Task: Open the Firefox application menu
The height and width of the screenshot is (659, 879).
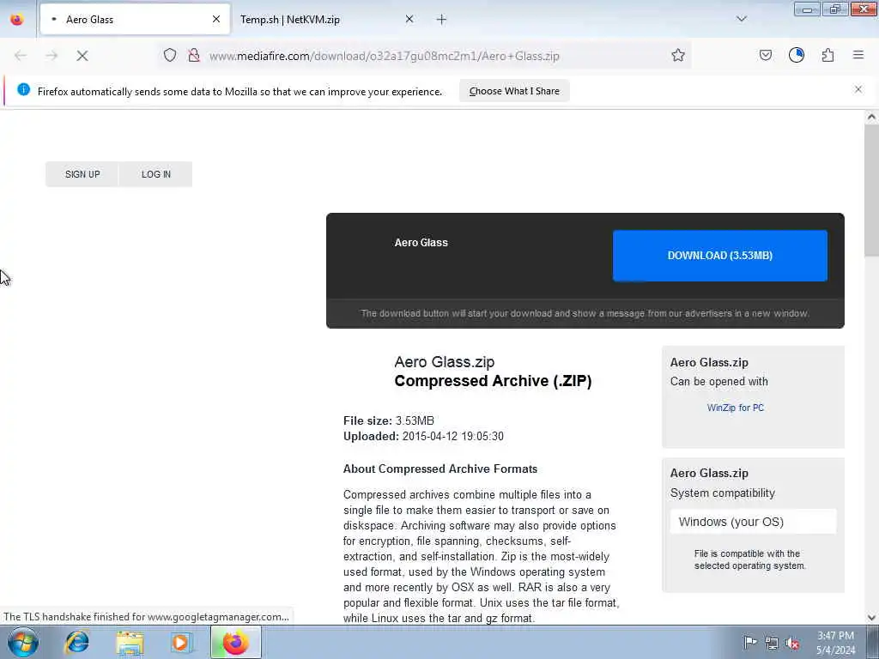Action: (858, 55)
